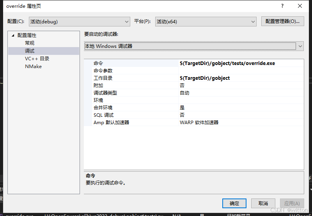312x216 pixels.
Task: Select VC++ 目录 tree item
Action: click(37, 59)
